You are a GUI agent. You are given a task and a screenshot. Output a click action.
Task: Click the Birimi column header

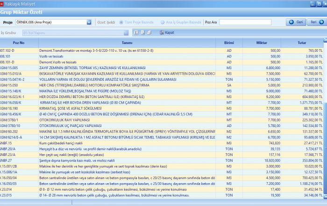[229, 43]
